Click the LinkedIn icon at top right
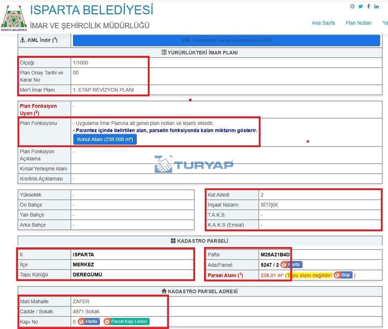This screenshot has height=329, width=388. pyautogui.click(x=377, y=6)
